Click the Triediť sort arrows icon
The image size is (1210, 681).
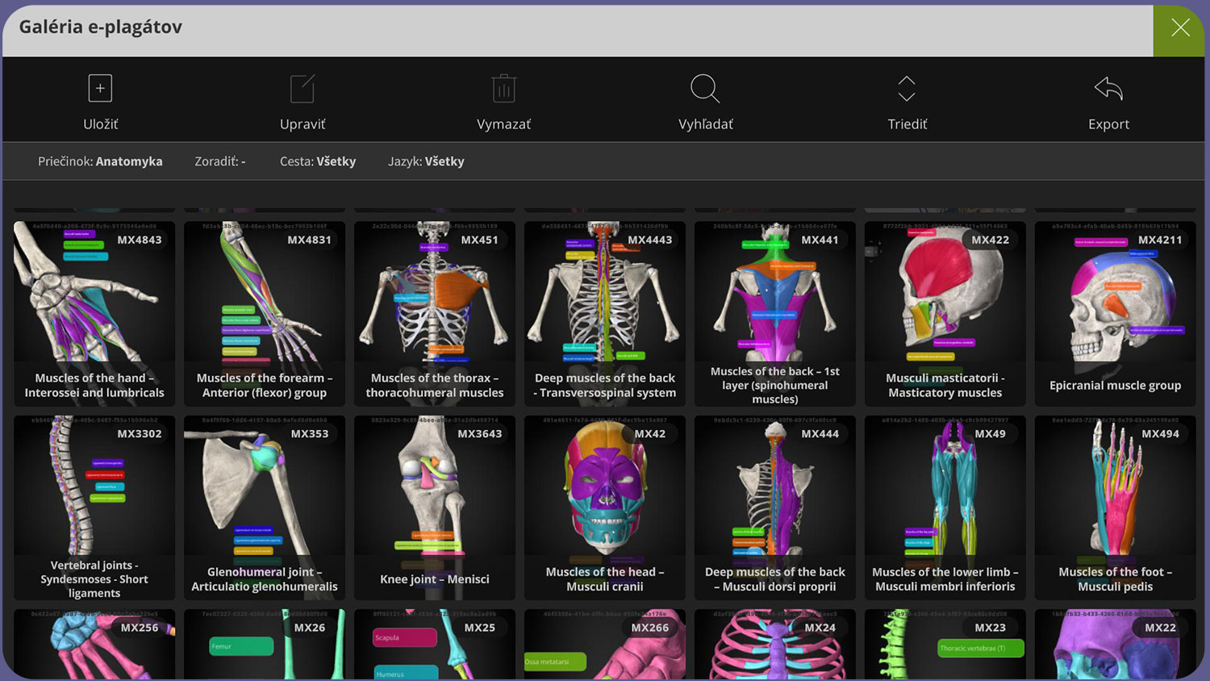pyautogui.click(x=907, y=89)
